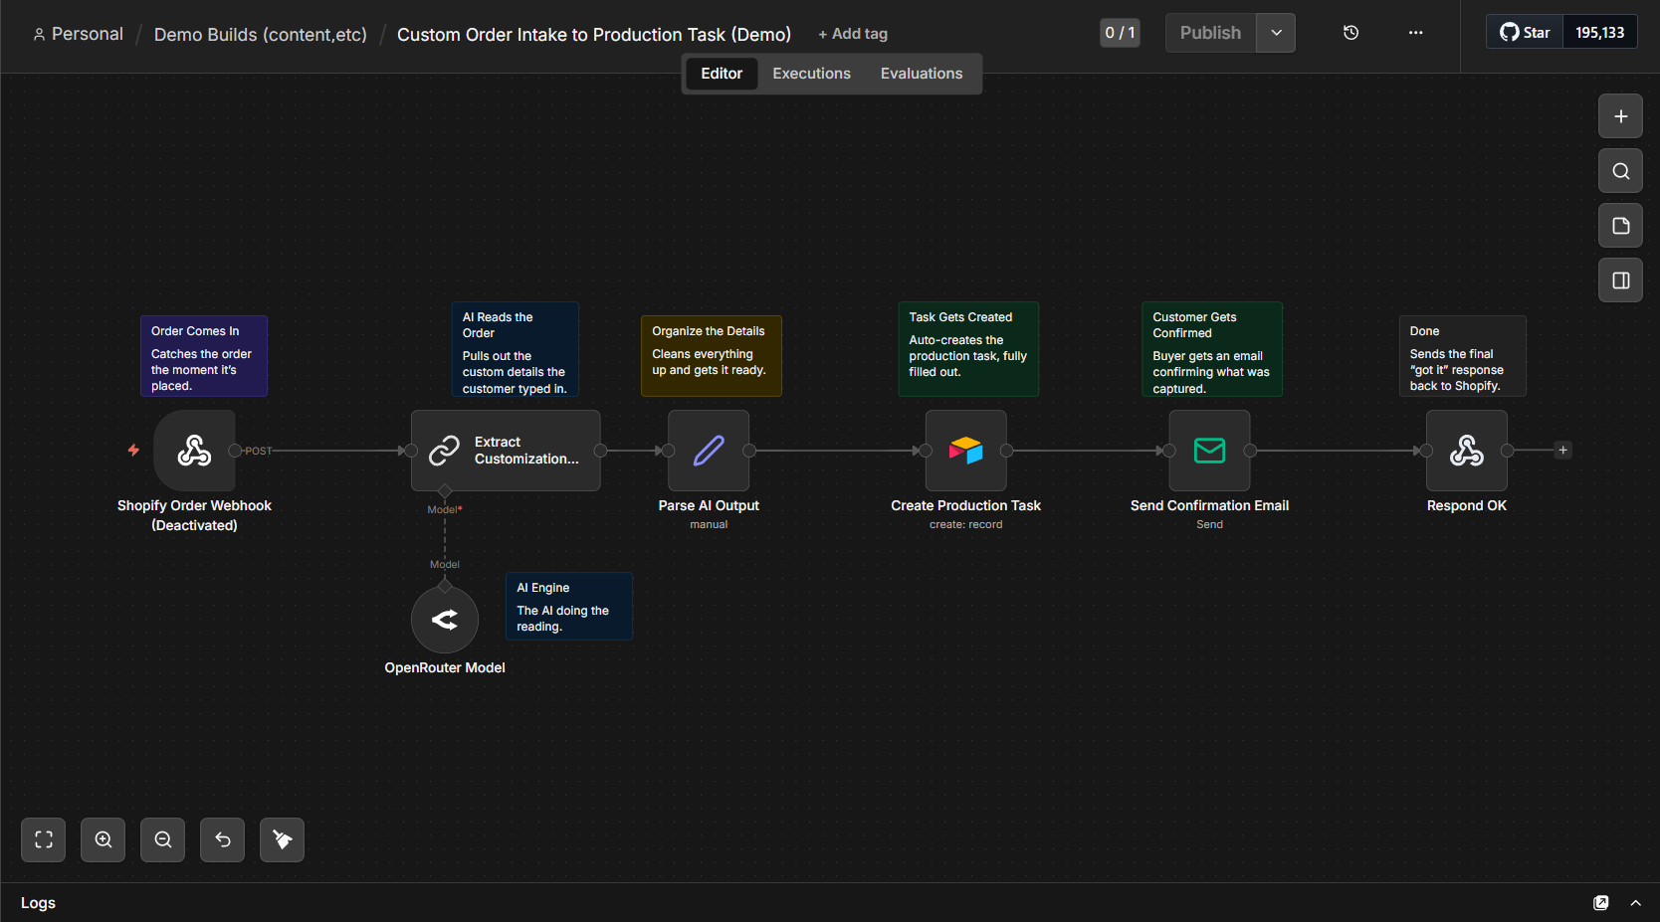Viewport: 1660px width, 922px height.
Task: Tidy up the workflow nodes
Action: pyautogui.click(x=283, y=839)
